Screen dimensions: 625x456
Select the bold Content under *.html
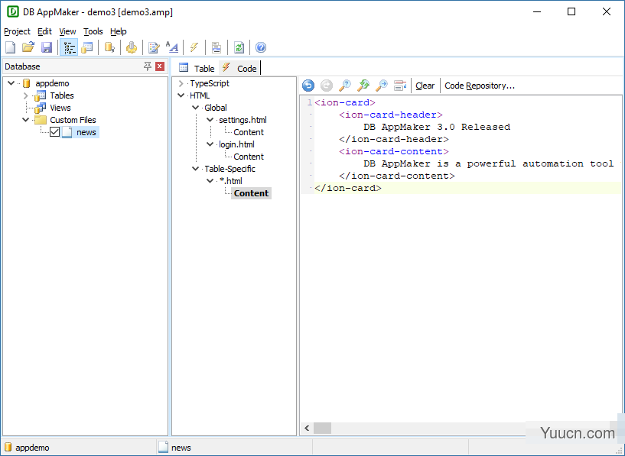[251, 193]
